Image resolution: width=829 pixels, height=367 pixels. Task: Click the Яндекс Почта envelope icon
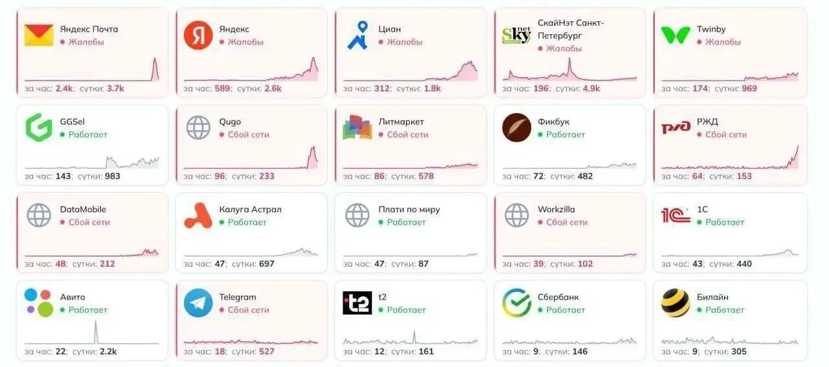pyautogui.click(x=39, y=36)
